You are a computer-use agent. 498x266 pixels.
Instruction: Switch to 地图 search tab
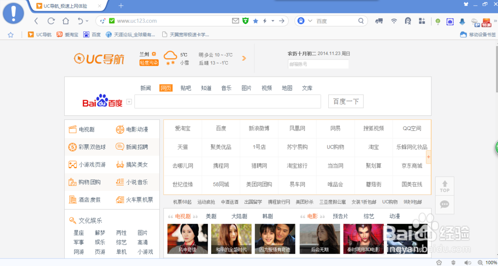[x=287, y=88]
